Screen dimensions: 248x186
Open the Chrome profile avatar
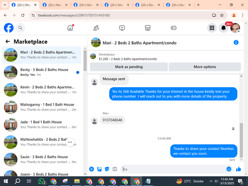coord(234,15)
